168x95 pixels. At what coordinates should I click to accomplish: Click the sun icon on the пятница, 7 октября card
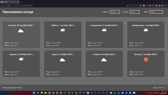click(146, 60)
